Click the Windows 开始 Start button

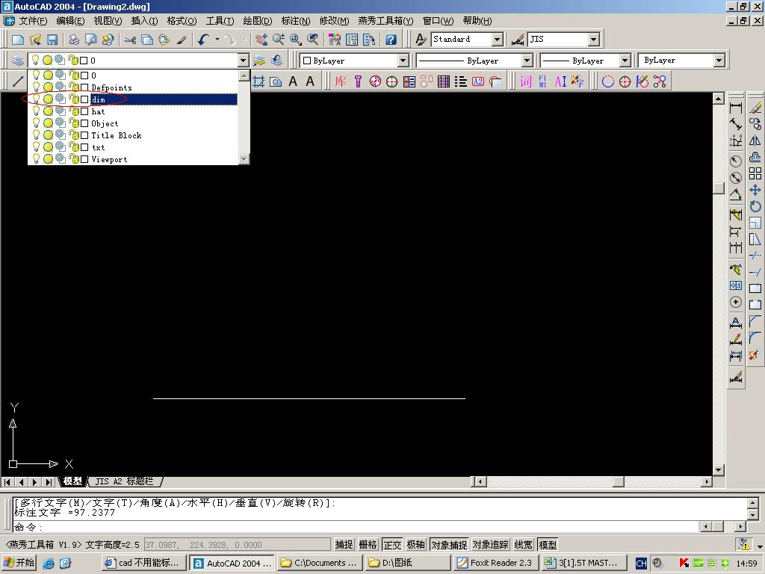(x=19, y=563)
